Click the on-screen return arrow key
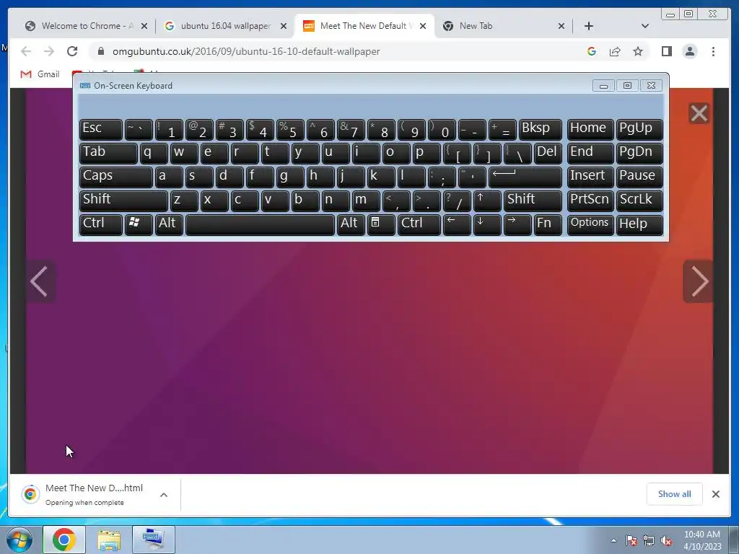The width and height of the screenshot is (739, 554). pyautogui.click(x=525, y=177)
